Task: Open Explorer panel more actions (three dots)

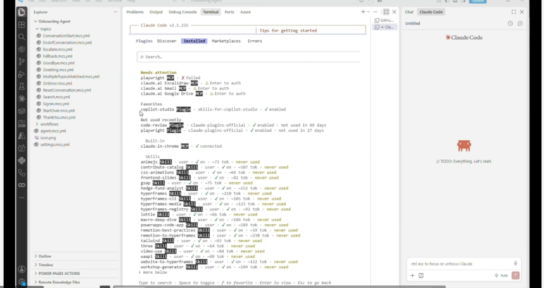Action: pos(115,12)
